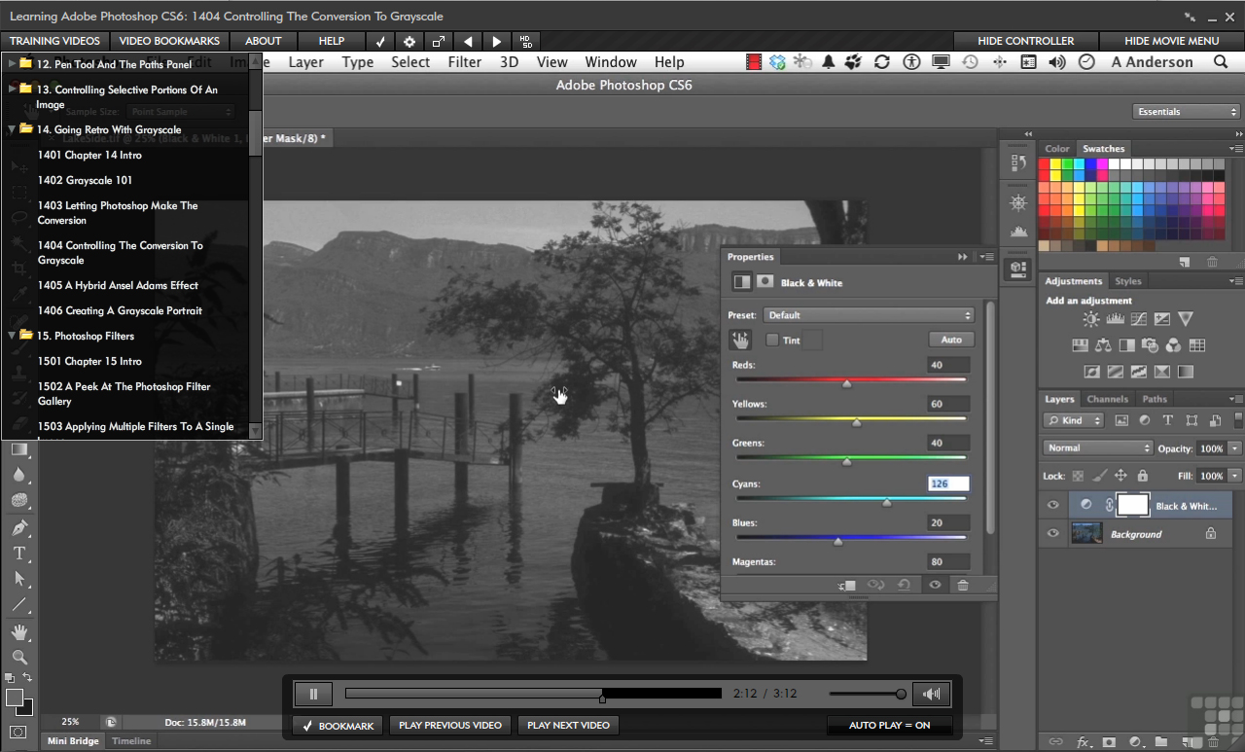Image resolution: width=1245 pixels, height=752 pixels.
Task: Add a Levels adjustment layer
Action: (1115, 318)
